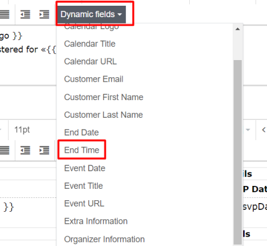
Task: Open the Dynamic fields dropdown
Action: (91, 14)
